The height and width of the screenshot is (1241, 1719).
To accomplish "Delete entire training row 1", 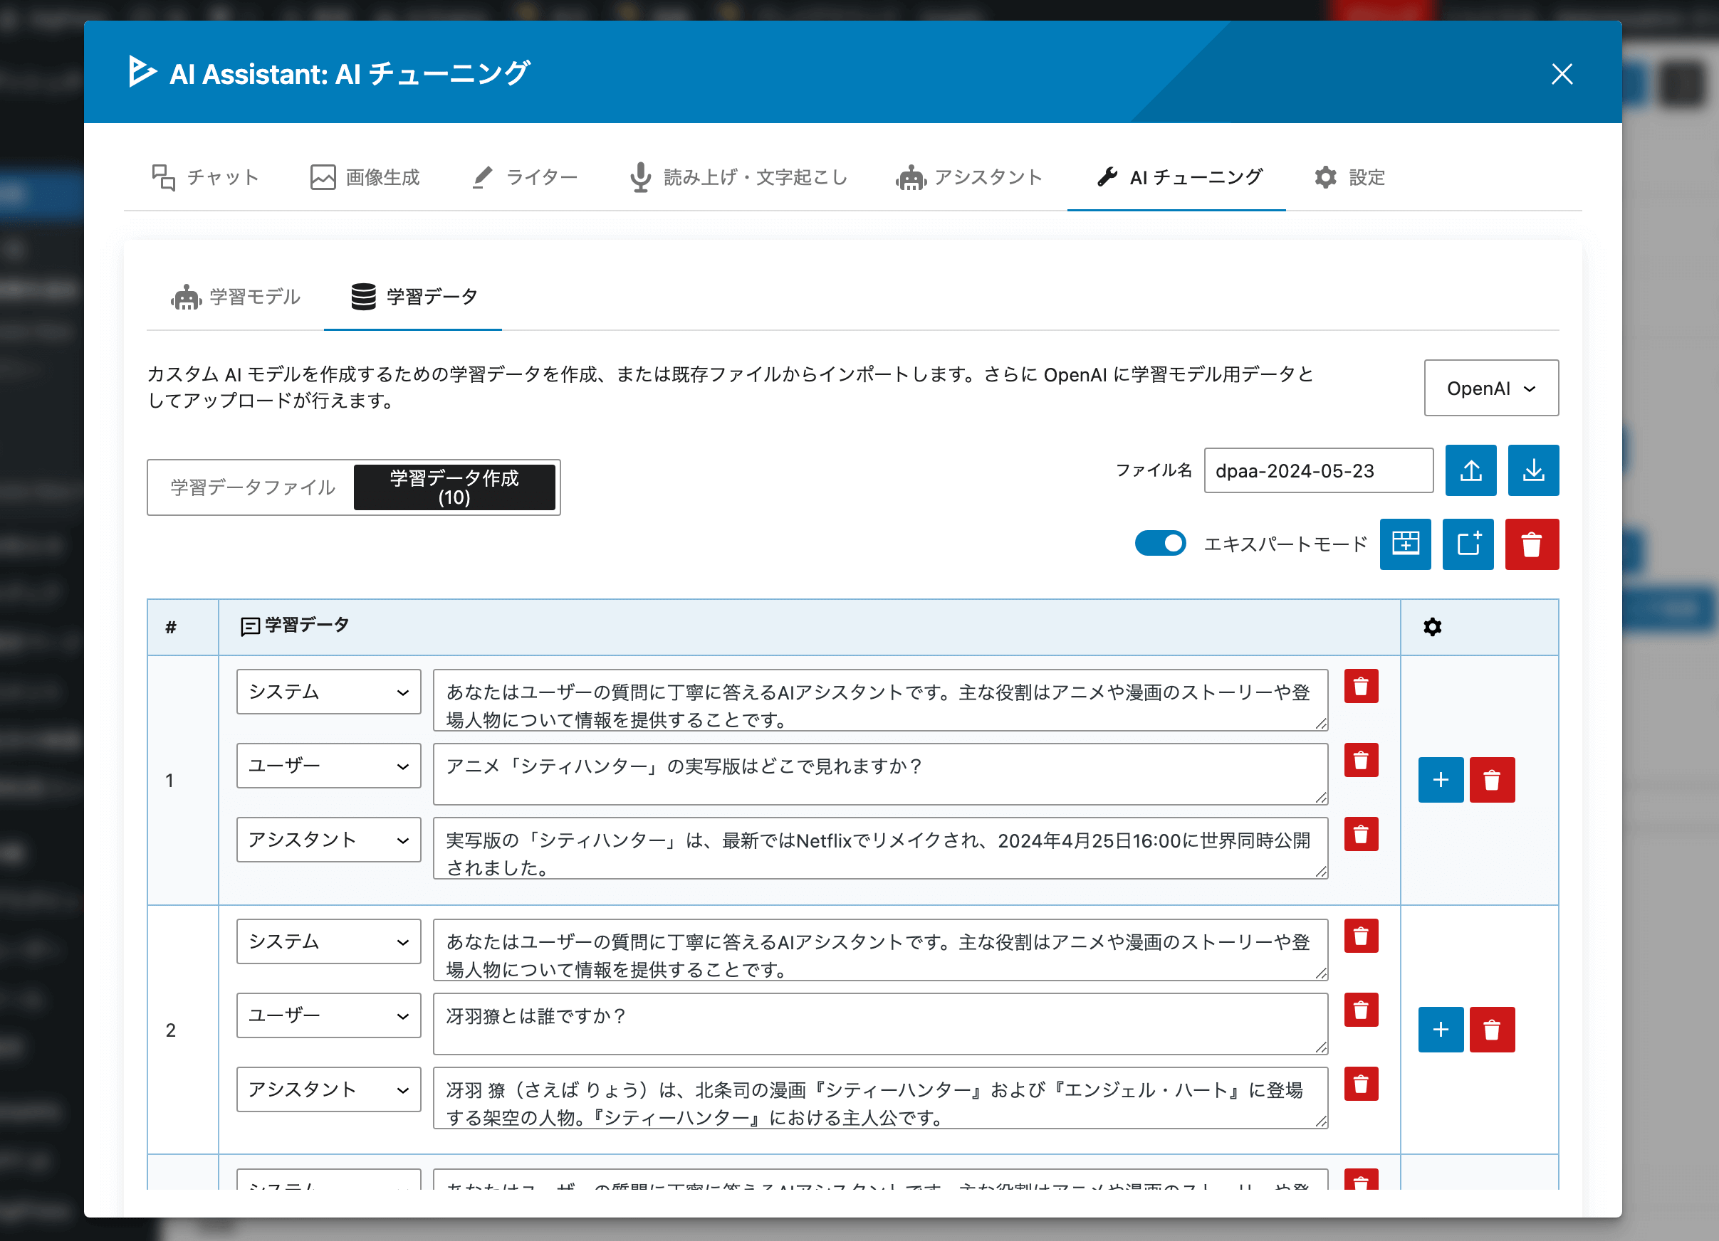I will pyautogui.click(x=1492, y=780).
